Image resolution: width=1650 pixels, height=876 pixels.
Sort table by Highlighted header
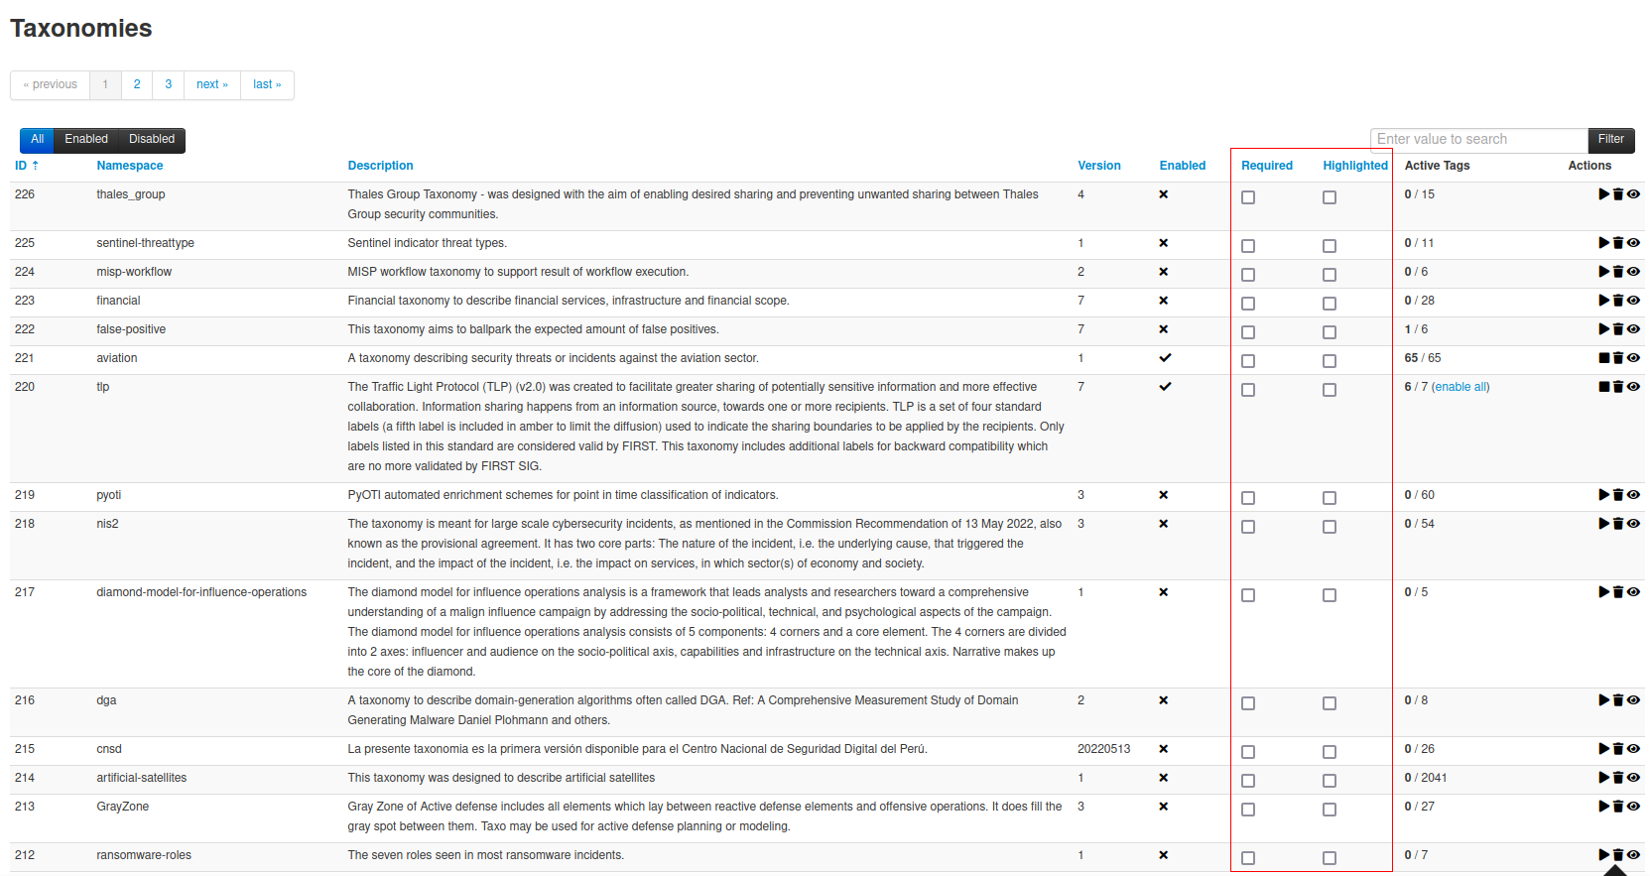click(1355, 166)
